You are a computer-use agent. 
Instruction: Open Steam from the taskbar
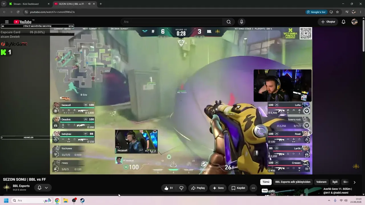click(x=82, y=200)
